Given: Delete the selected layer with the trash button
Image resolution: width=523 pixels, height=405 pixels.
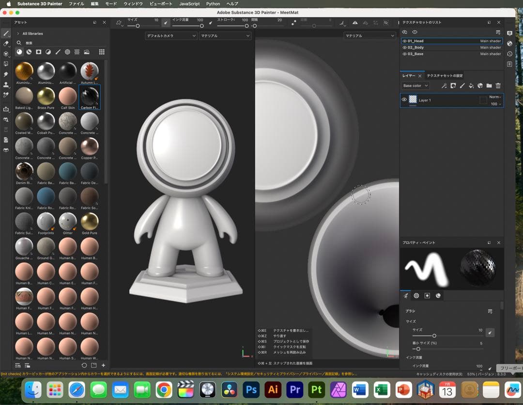Looking at the screenshot, I should 498,86.
